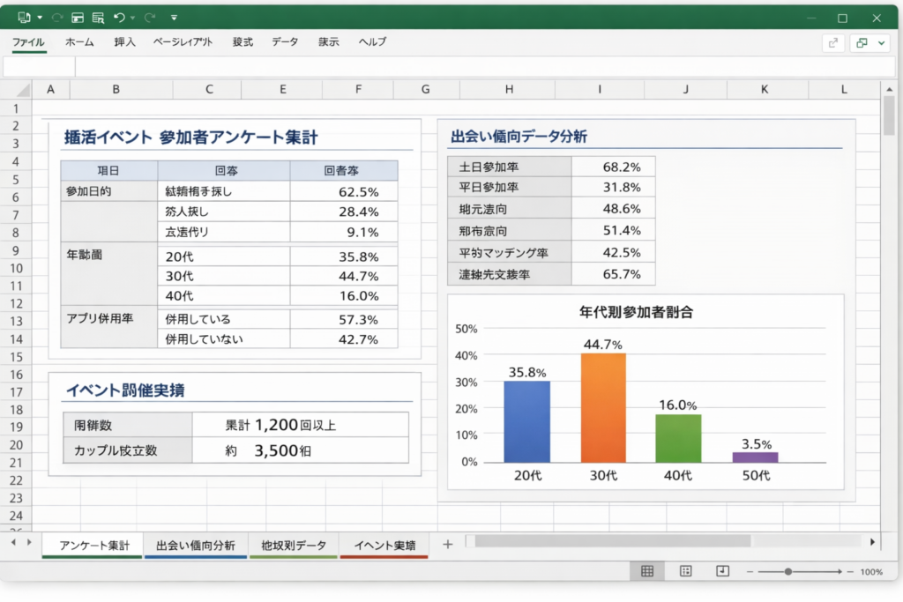Add a new sheet with plus icon
Screen dimensions: 903x602
click(447, 545)
